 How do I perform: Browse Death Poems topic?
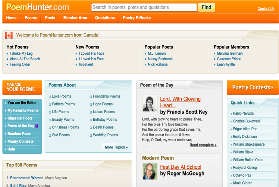103,127
